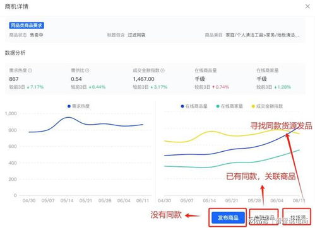Click the 找货源 button

click(297, 217)
